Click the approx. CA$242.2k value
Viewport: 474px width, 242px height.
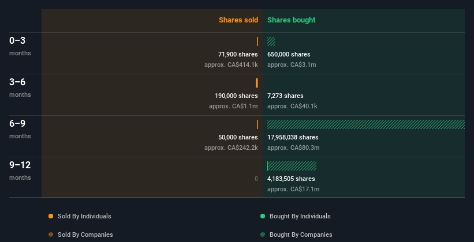click(x=231, y=148)
